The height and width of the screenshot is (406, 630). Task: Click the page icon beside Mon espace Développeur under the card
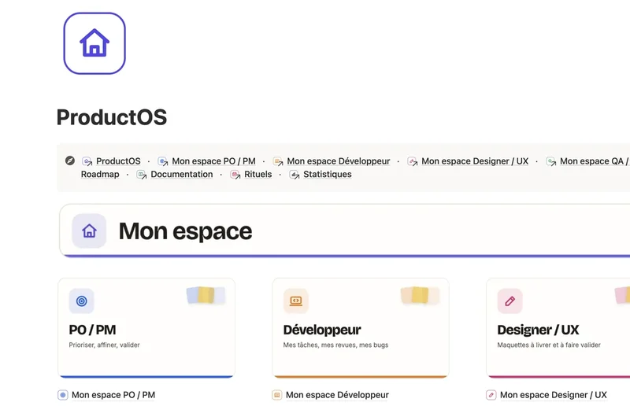277,395
